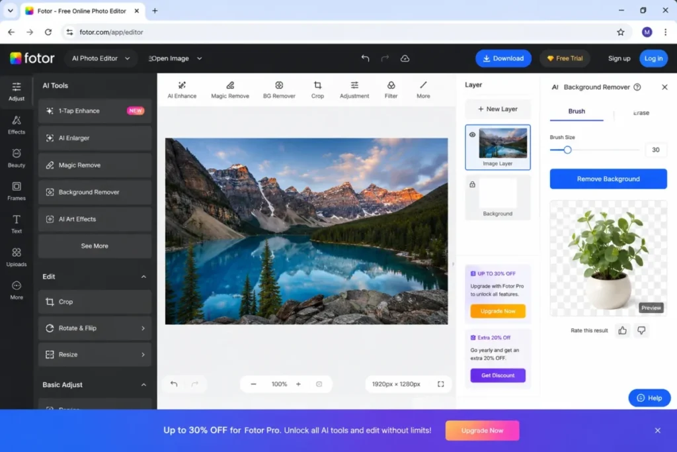The image size is (677, 452).
Task: Select Background Remover in AI Tools list
Action: [x=95, y=192]
